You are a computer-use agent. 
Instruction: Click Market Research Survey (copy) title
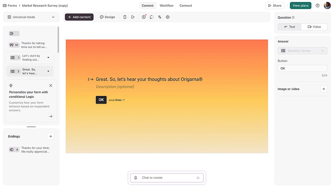pos(45,6)
